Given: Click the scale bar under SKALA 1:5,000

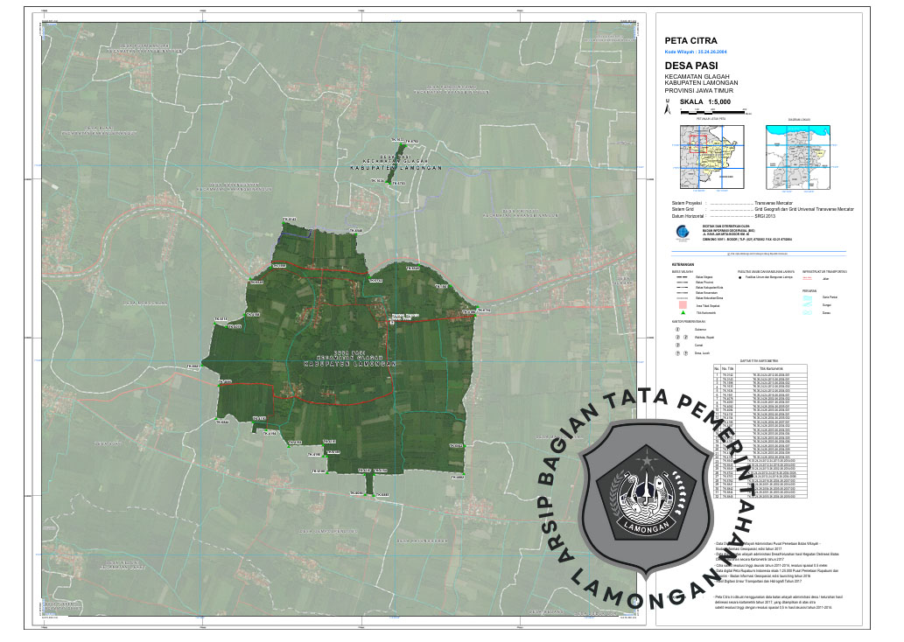Looking at the screenshot, I should [x=712, y=111].
